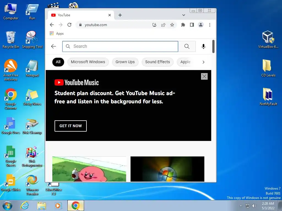This screenshot has width=282, height=211.
Task: Select LibreOffice 7.3 desktop shortcut
Action: coord(54,189)
